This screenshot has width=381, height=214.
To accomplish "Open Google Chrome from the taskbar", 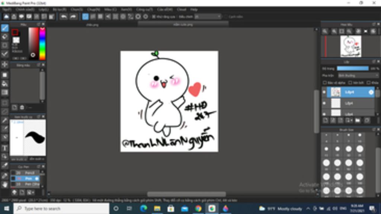I will [x=198, y=209].
